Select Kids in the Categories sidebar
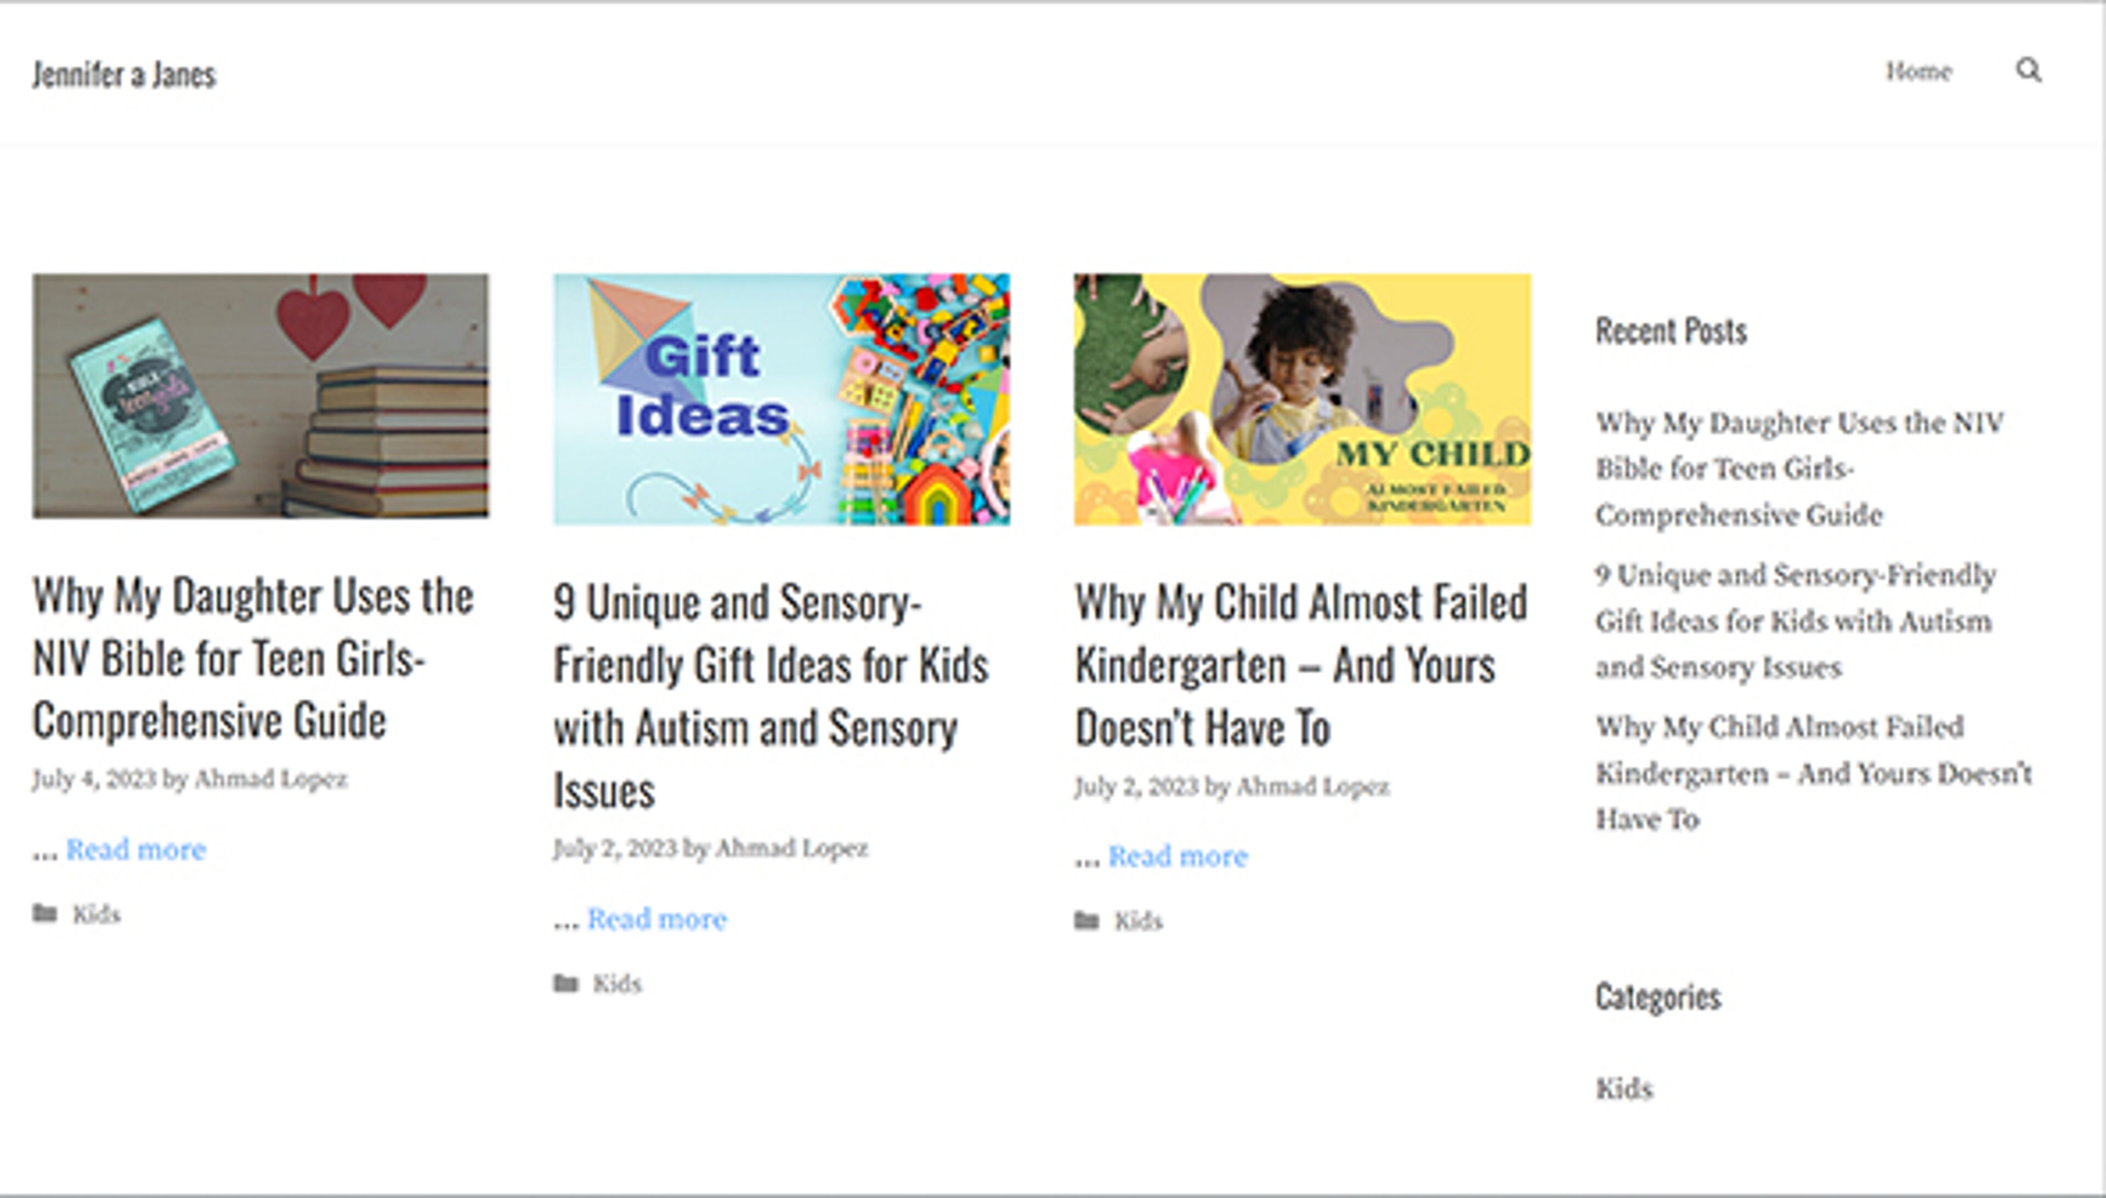 (x=1623, y=1088)
